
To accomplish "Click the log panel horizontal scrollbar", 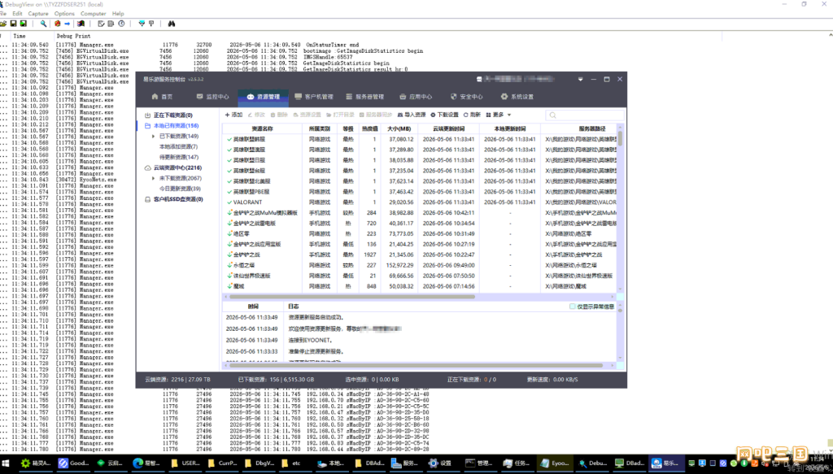I will click(x=416, y=366).
